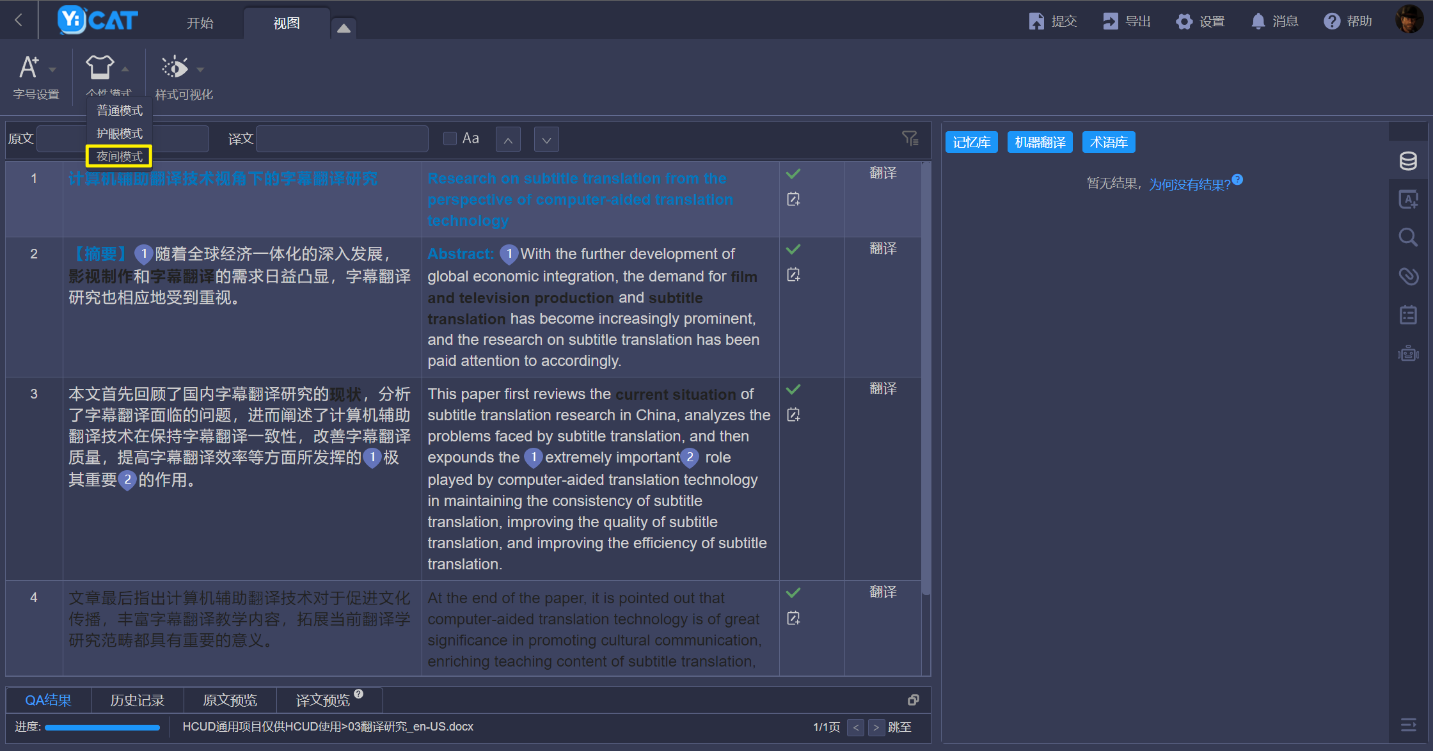Toggle confirmed checkmark on segment 2
The image size is (1433, 751).
(793, 249)
